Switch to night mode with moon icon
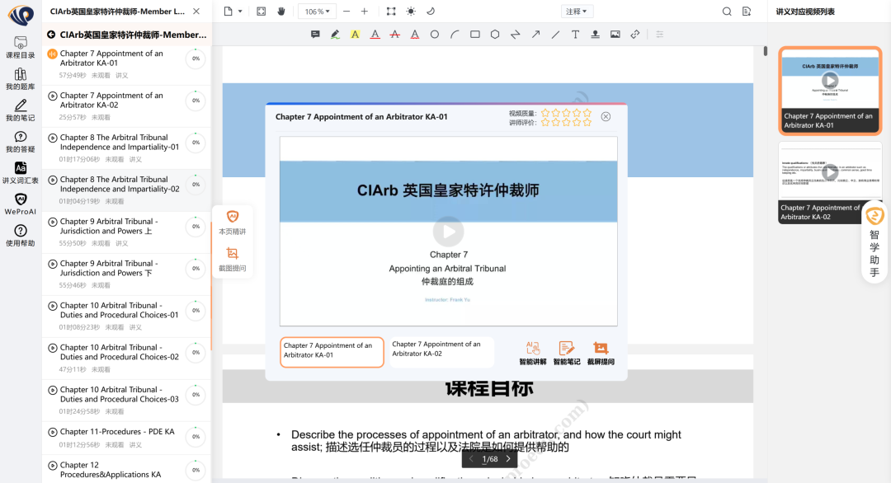 tap(430, 12)
